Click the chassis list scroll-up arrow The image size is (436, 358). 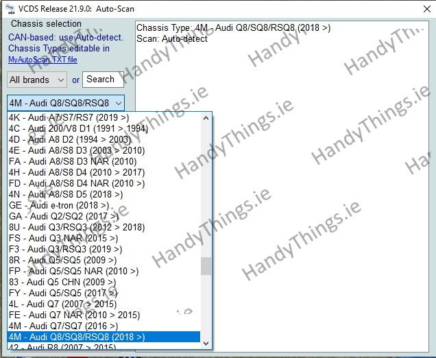click(206, 118)
